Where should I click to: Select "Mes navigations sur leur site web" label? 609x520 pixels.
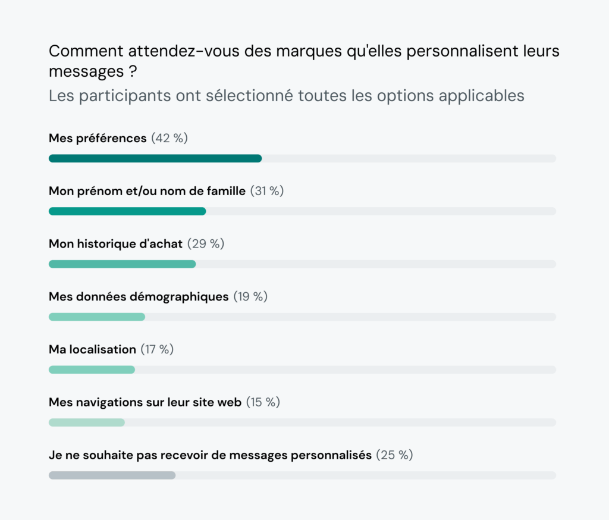point(145,402)
